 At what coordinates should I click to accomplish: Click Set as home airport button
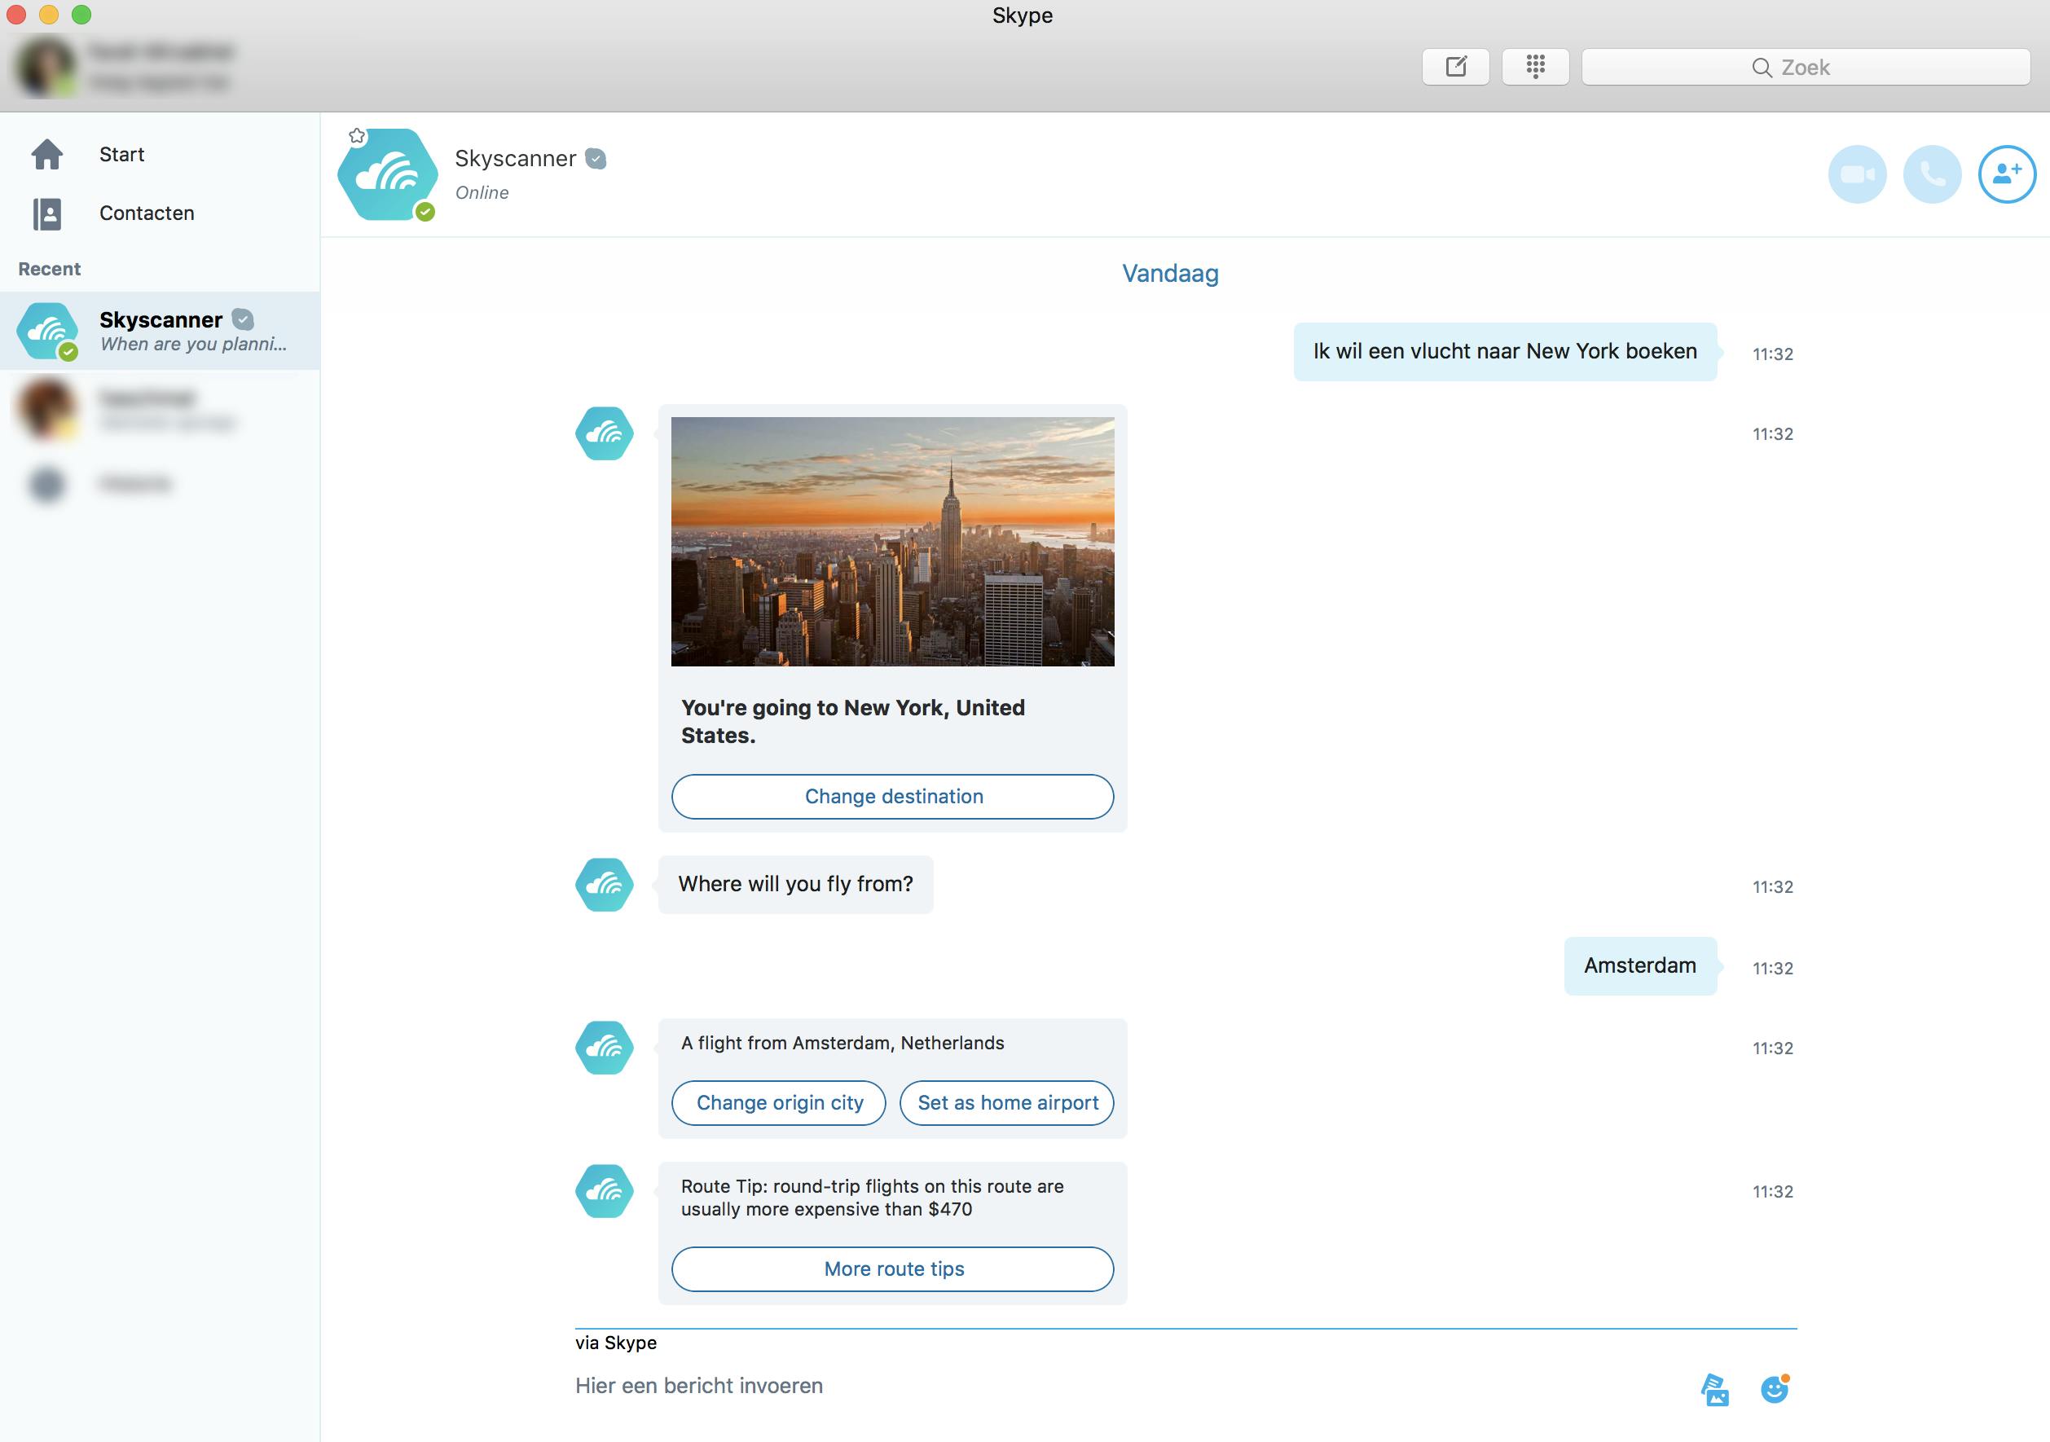tap(1007, 1103)
